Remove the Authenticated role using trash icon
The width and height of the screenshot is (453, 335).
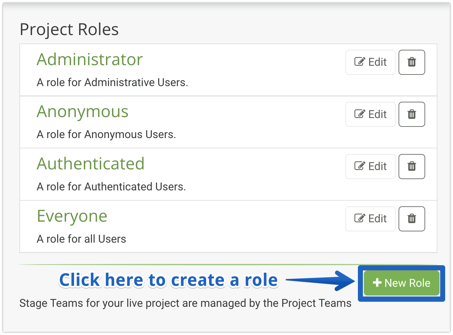click(x=412, y=166)
